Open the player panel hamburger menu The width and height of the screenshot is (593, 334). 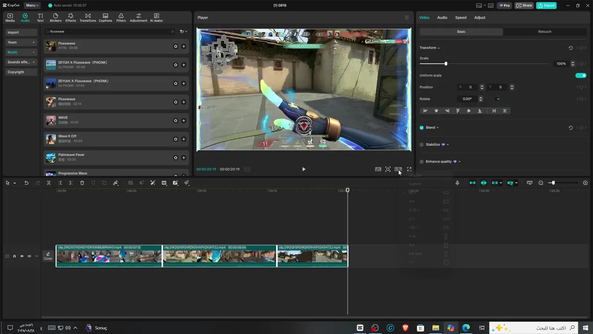click(x=407, y=18)
